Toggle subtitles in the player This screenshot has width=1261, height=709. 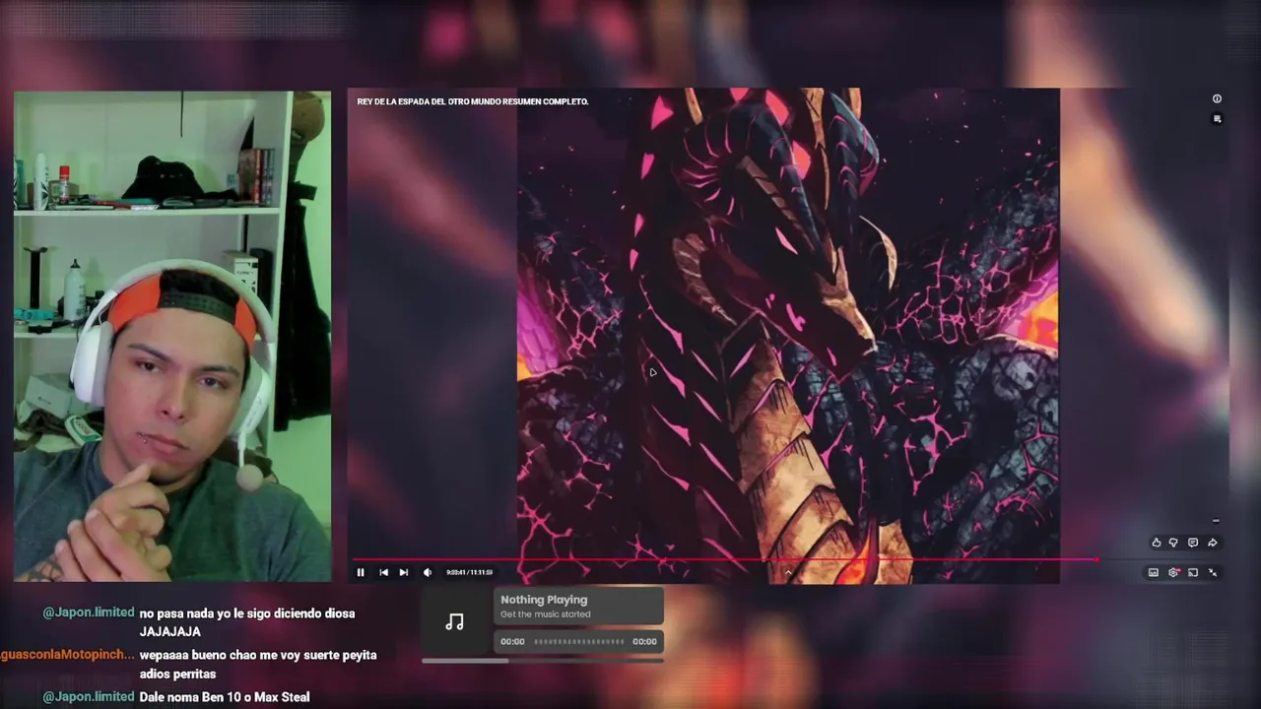[x=1154, y=572]
